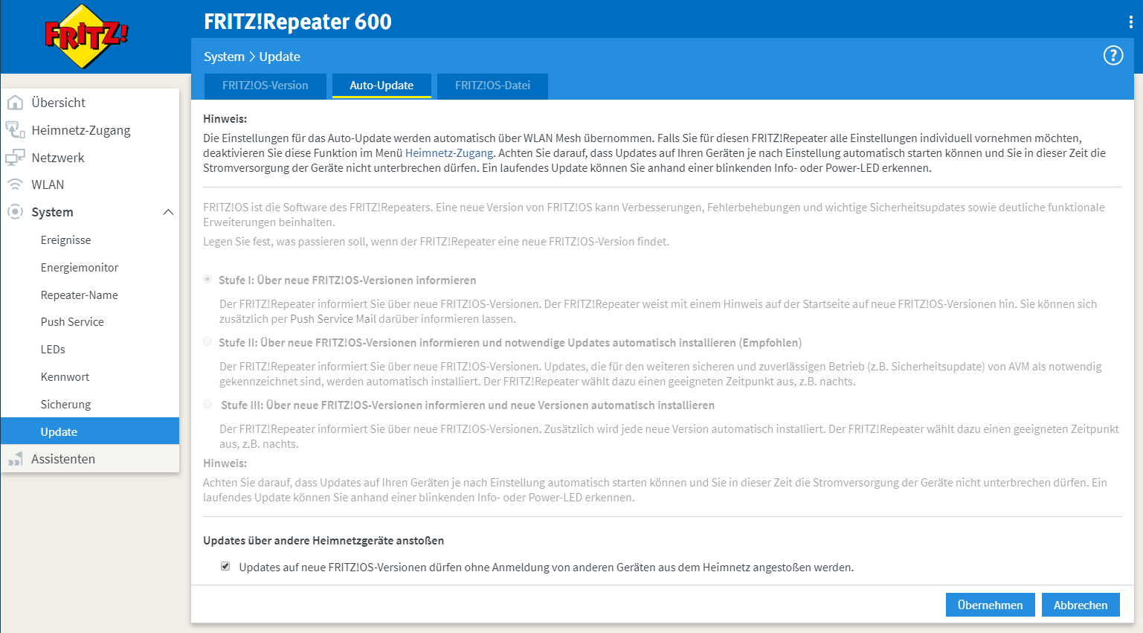Viewport: 1143px width, 633px height.
Task: Switch to the Auto-Update tab
Action: pos(381,86)
